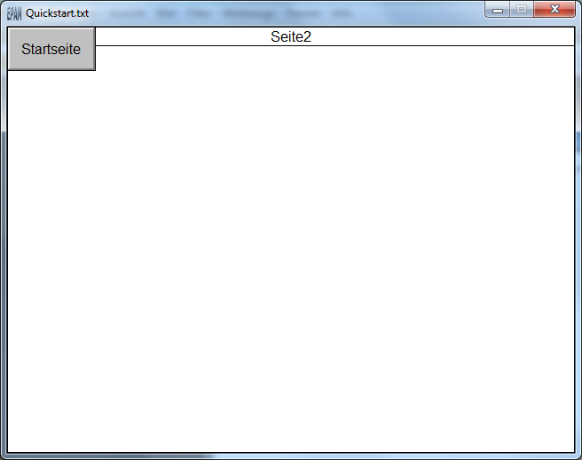The image size is (582, 460).
Task: Click the Startseite button
Action: tap(51, 49)
